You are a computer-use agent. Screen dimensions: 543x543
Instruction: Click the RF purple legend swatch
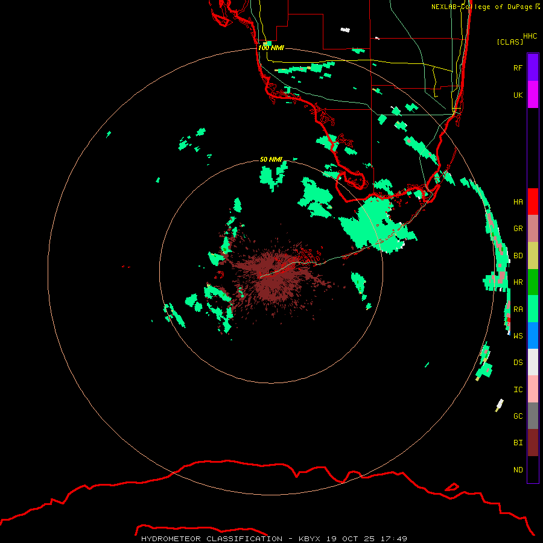click(x=533, y=68)
